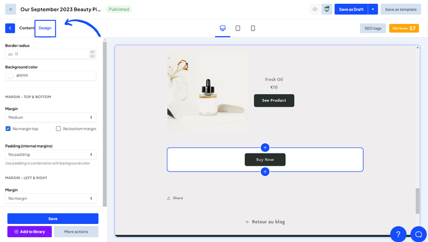Open the preview eye icon
The image size is (428, 242).
point(315,9)
